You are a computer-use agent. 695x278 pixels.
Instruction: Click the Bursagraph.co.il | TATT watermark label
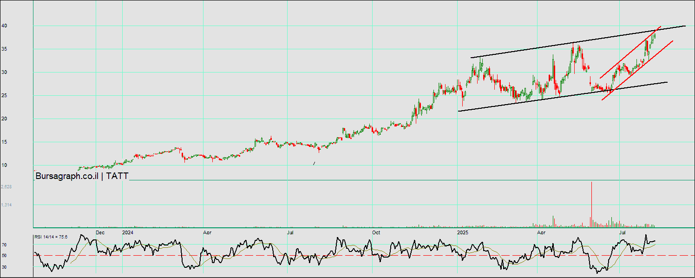(x=82, y=176)
